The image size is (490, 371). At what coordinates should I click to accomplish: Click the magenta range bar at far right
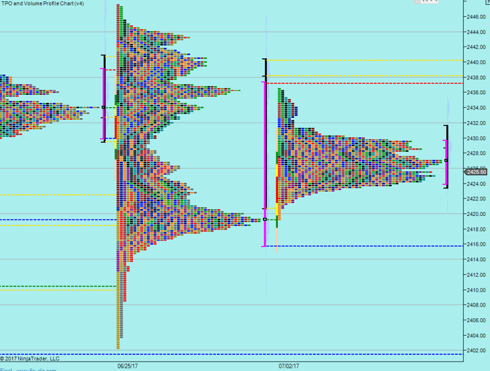click(x=445, y=162)
